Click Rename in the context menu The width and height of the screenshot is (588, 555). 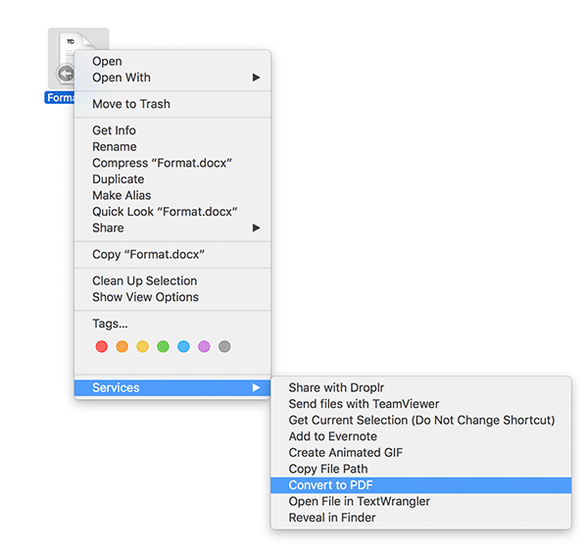tap(172, 146)
